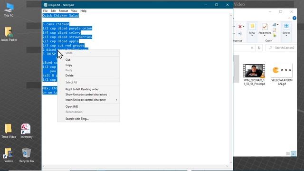Choose Cut in the context menu
The image size is (304, 171).
[x=88, y=60]
